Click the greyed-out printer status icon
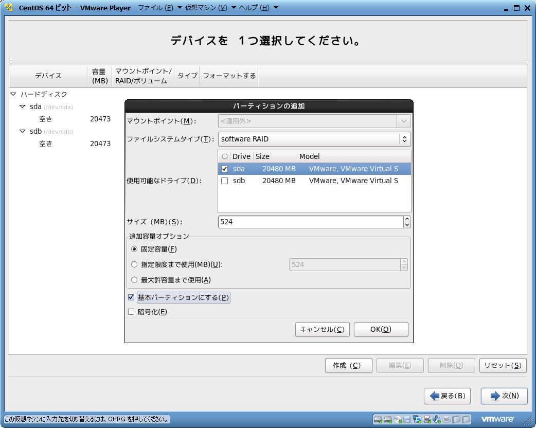The image size is (536, 428). point(447,419)
